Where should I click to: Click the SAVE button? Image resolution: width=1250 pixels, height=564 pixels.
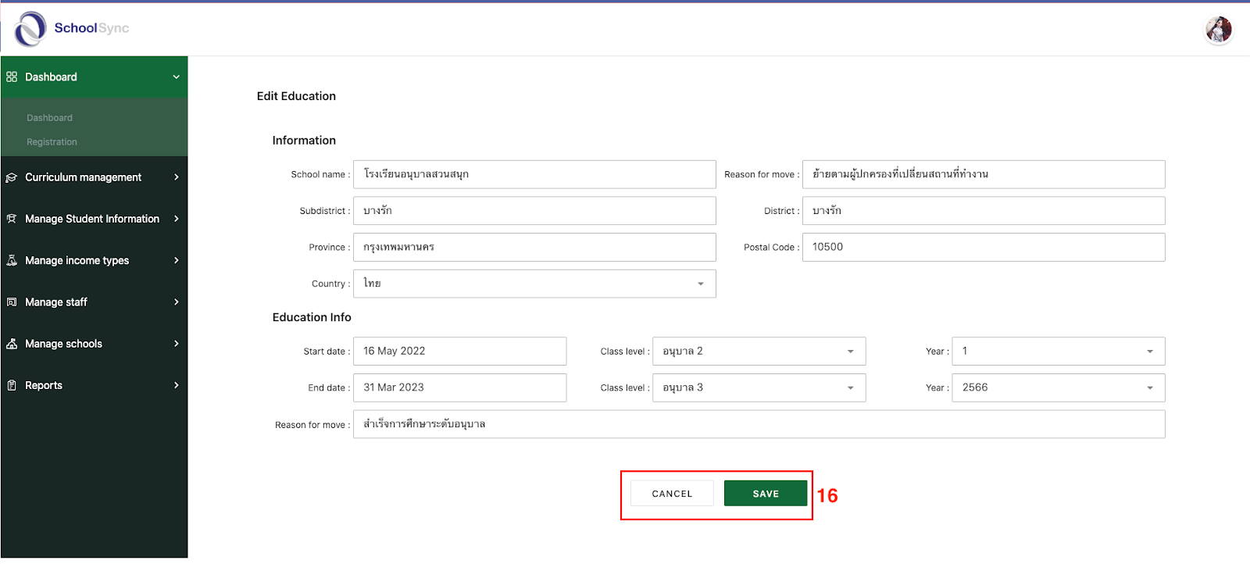coord(766,494)
